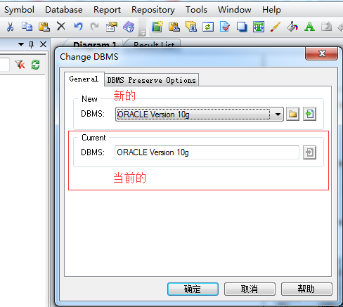Click the Paste clipboard icon

(44, 27)
